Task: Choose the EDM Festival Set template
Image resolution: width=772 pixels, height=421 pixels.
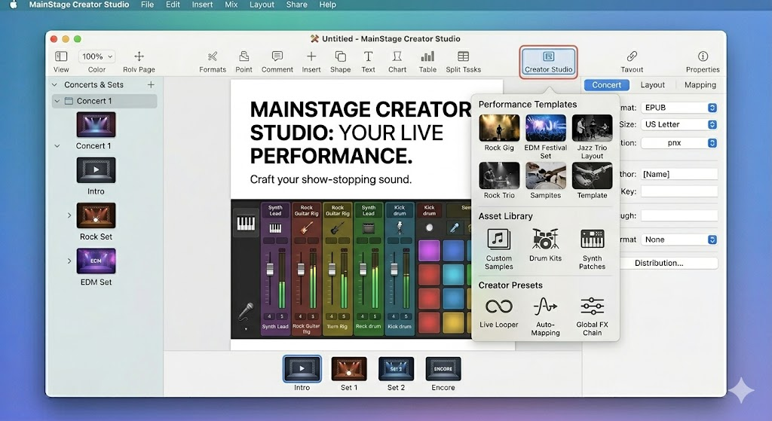Action: pos(546,128)
